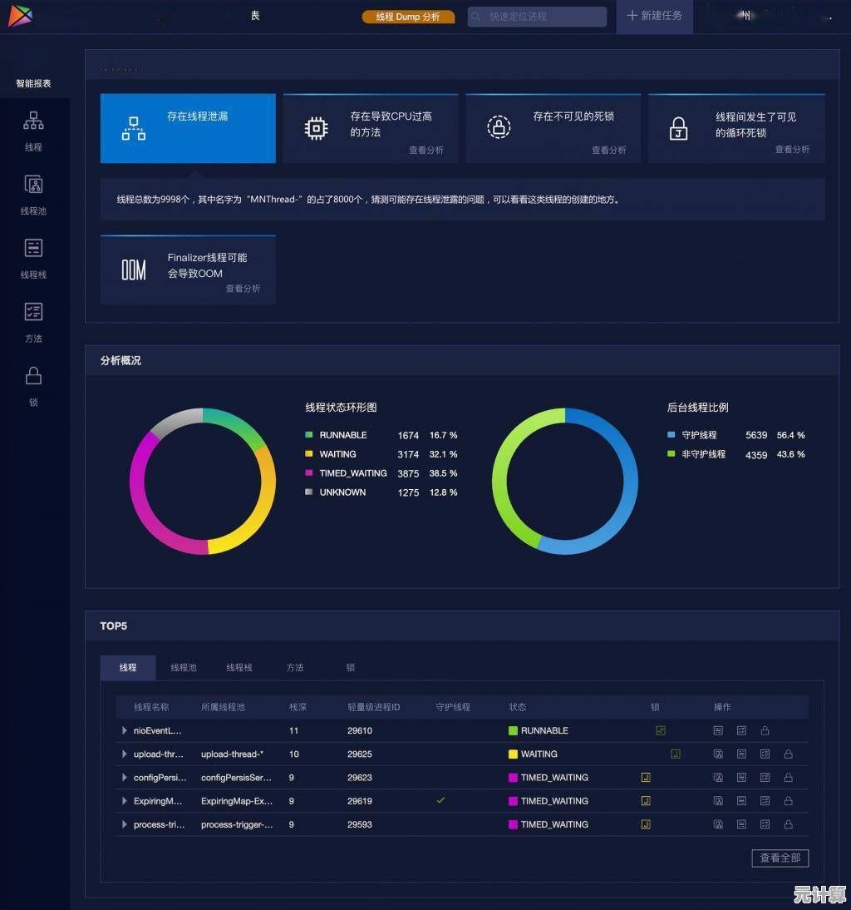Click 查看分析 on invisible deadlock card
Viewport: 851px width, 910px height.
click(x=608, y=151)
